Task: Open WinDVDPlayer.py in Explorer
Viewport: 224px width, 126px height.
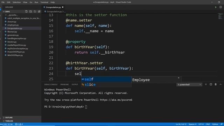Action: click(15, 55)
